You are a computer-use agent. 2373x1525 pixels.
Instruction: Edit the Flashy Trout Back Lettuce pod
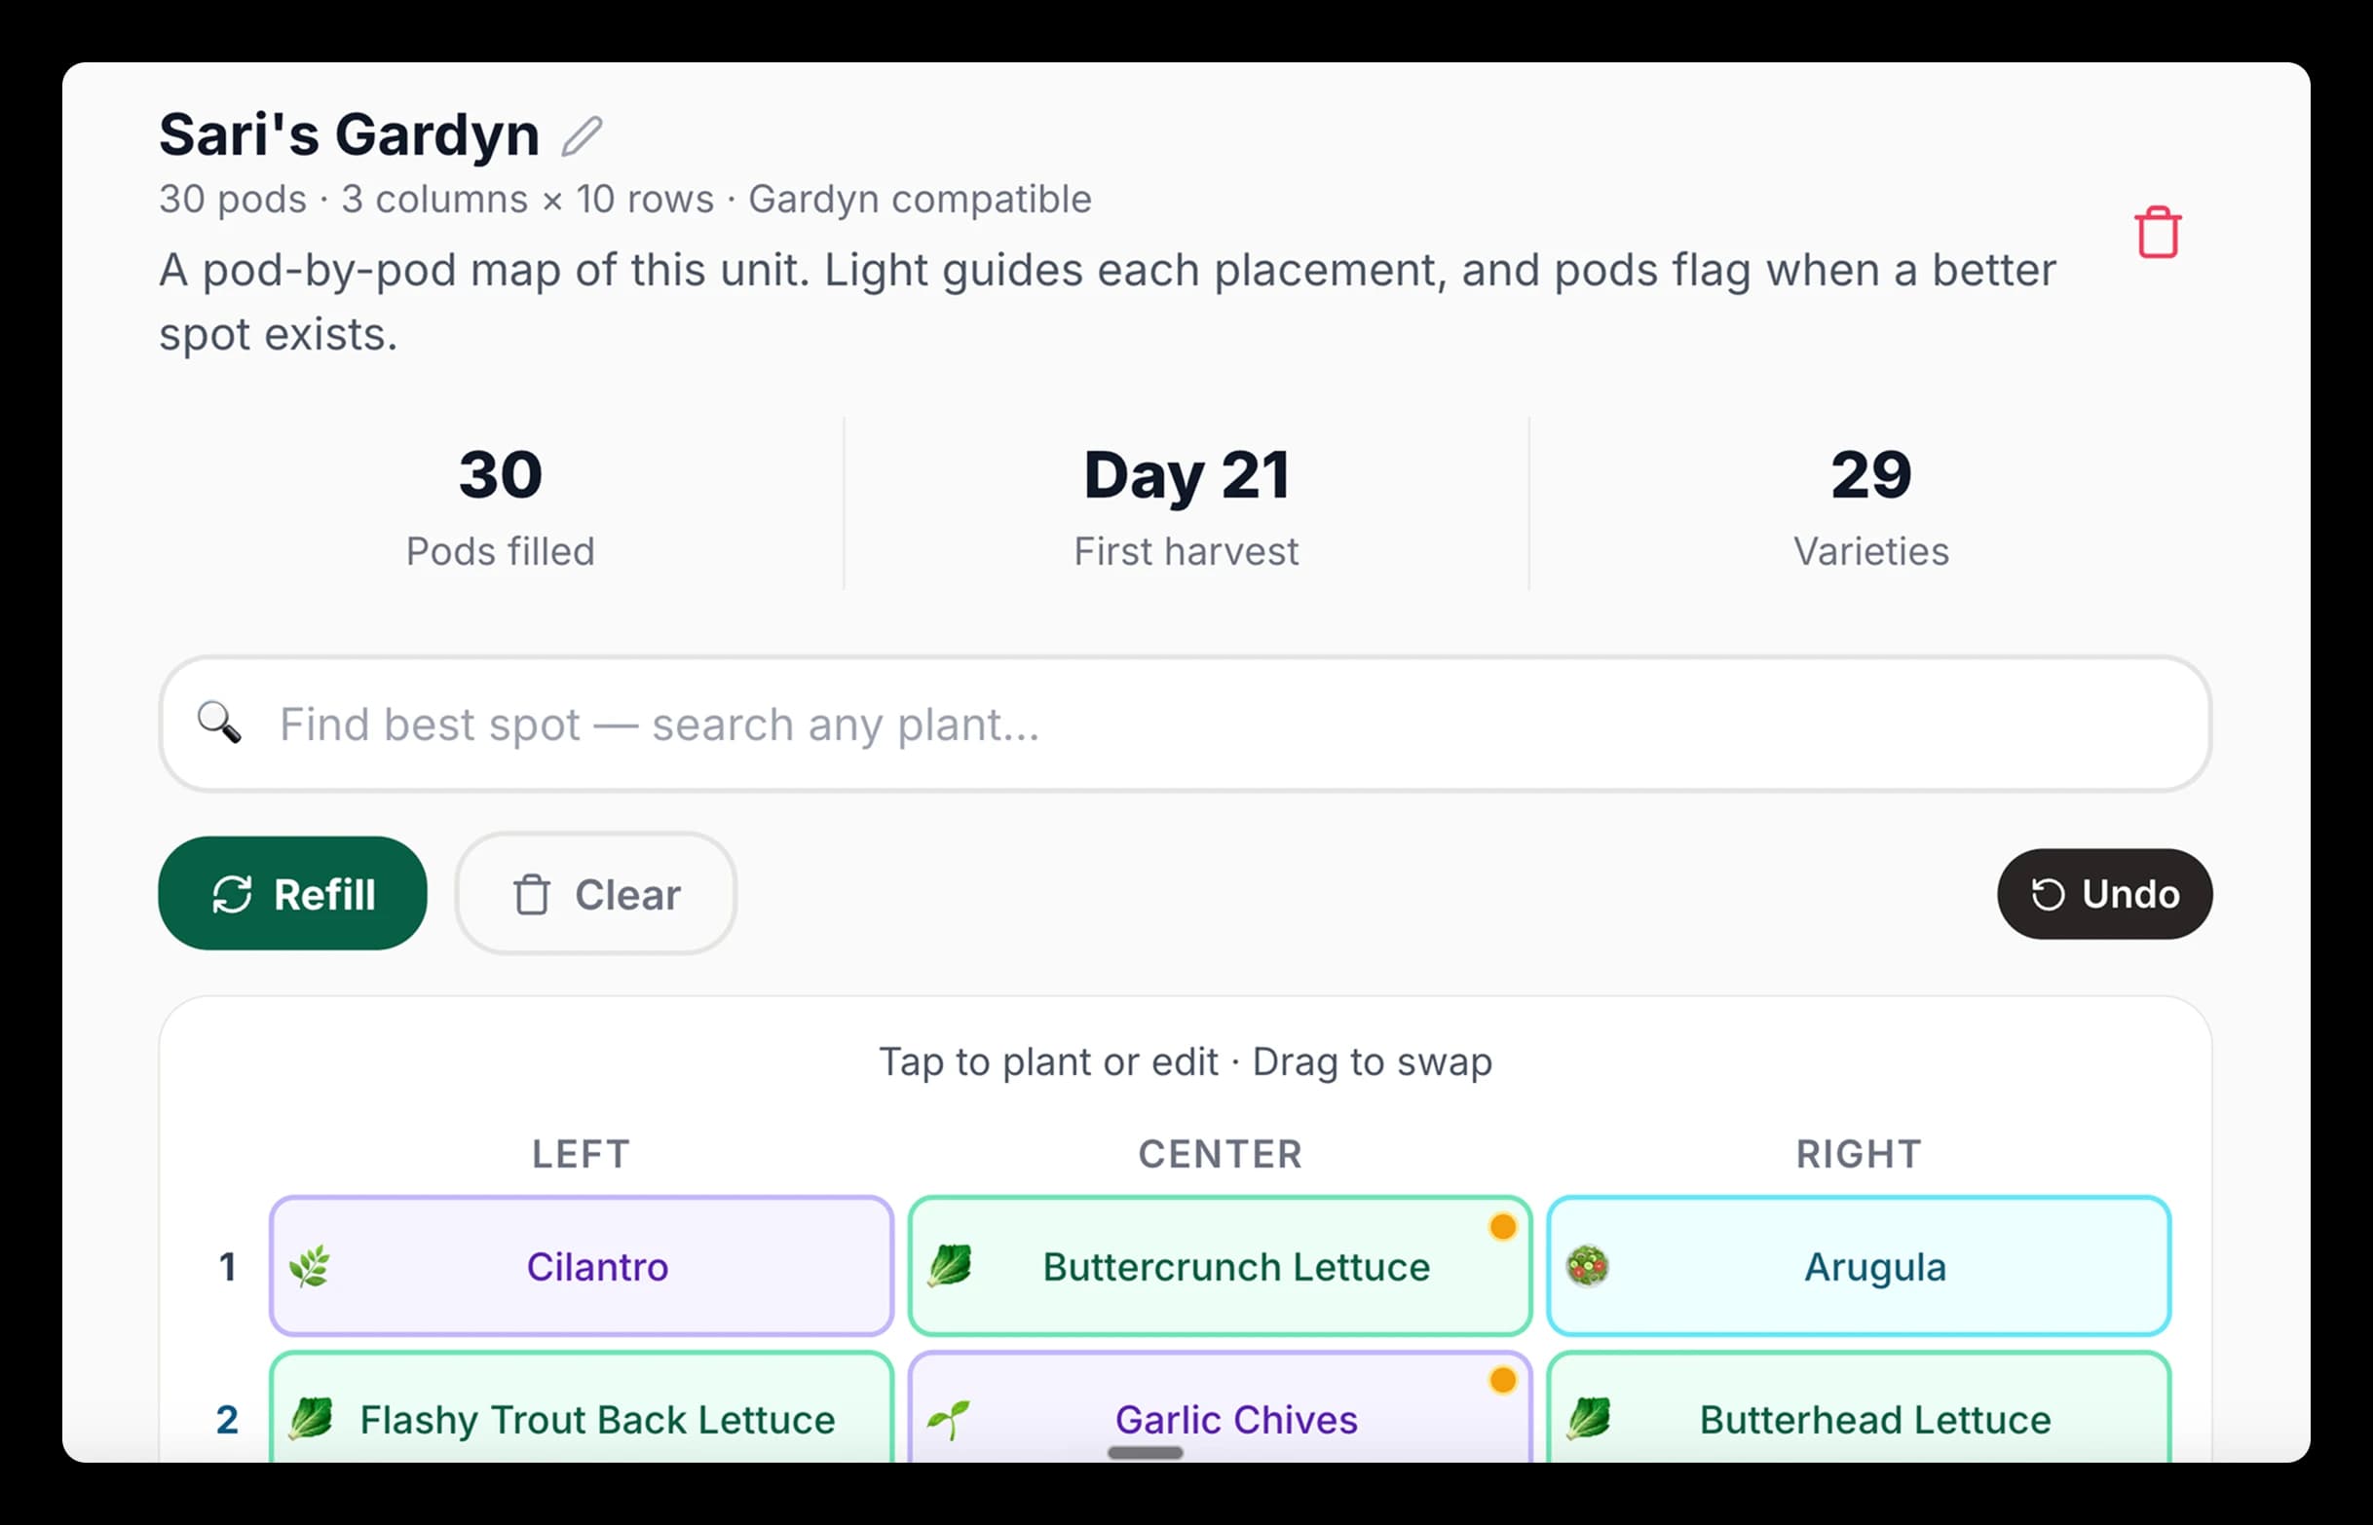coord(582,1408)
